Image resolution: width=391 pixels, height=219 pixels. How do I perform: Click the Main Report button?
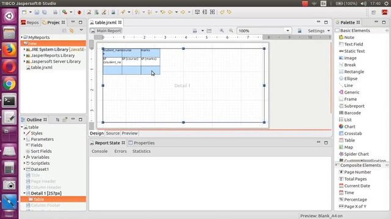click(x=106, y=31)
